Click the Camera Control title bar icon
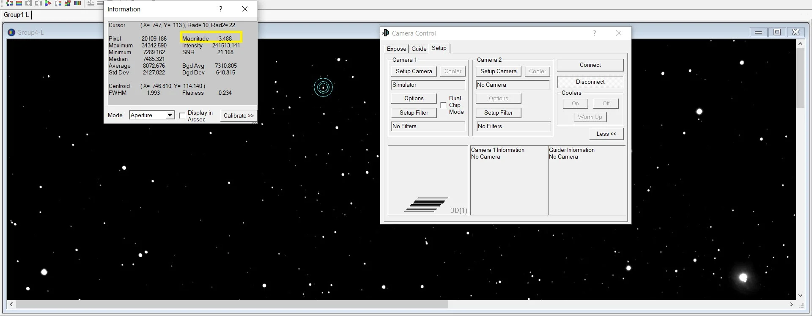 386,33
